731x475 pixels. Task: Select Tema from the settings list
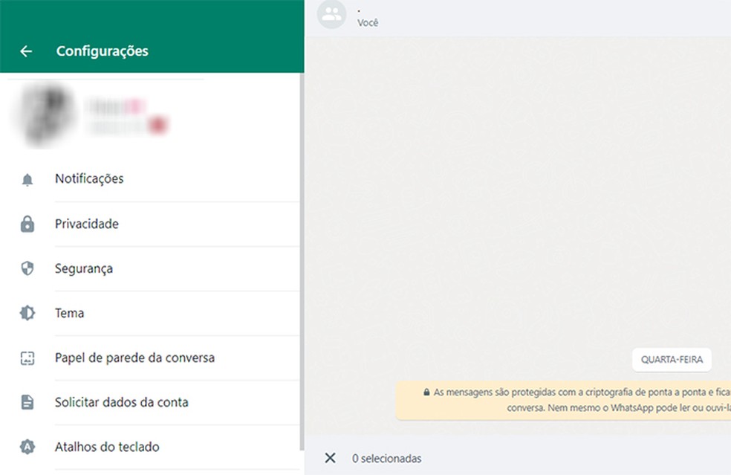pos(69,313)
